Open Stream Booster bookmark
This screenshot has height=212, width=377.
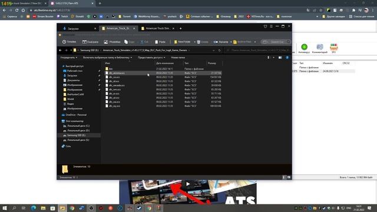click(43, 16)
